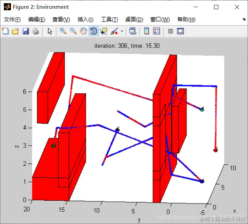
Task: Click the iteration 306 plot title text
Action: (x=127, y=46)
